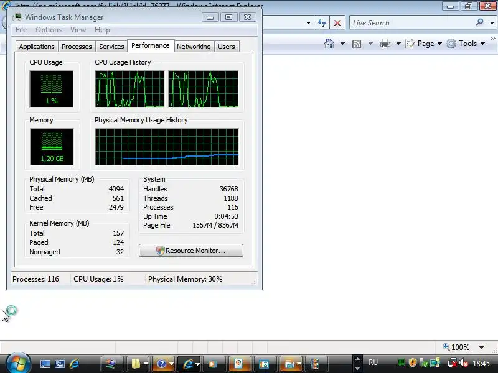Expand the Print dropdown arrow
Screen dimensions: 498x373
[x=398, y=44]
